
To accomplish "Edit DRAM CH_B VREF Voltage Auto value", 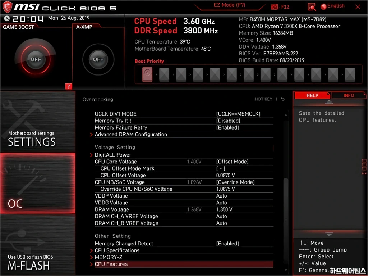I will click(221, 223).
